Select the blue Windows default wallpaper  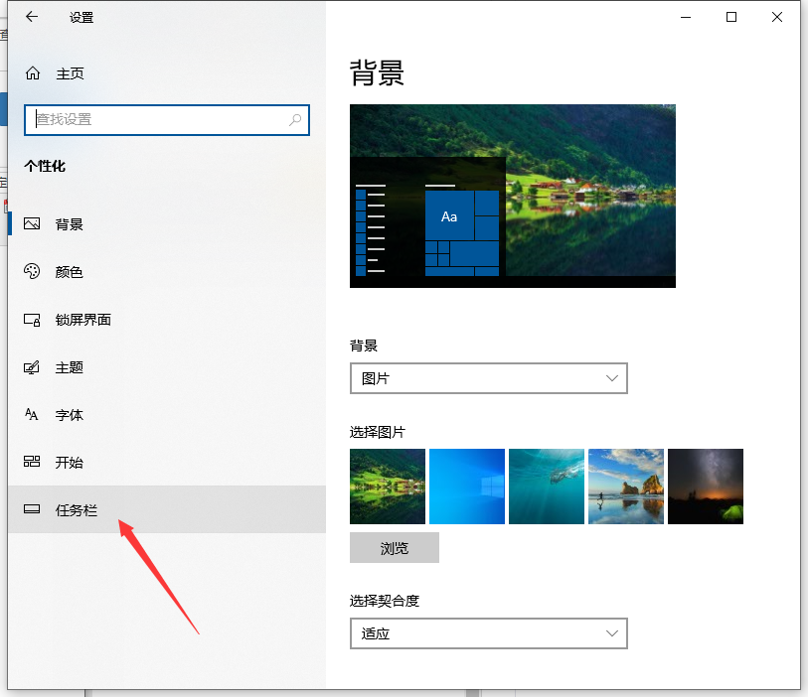click(466, 486)
